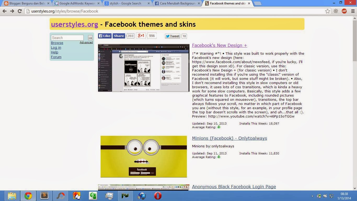Close the Facebook themes and skins tab
The image size is (357, 201).
[249, 3]
